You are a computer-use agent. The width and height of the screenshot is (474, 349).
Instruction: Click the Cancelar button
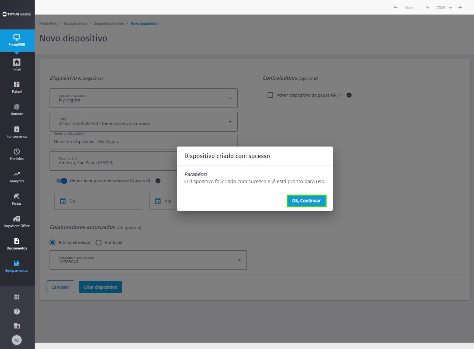click(60, 287)
